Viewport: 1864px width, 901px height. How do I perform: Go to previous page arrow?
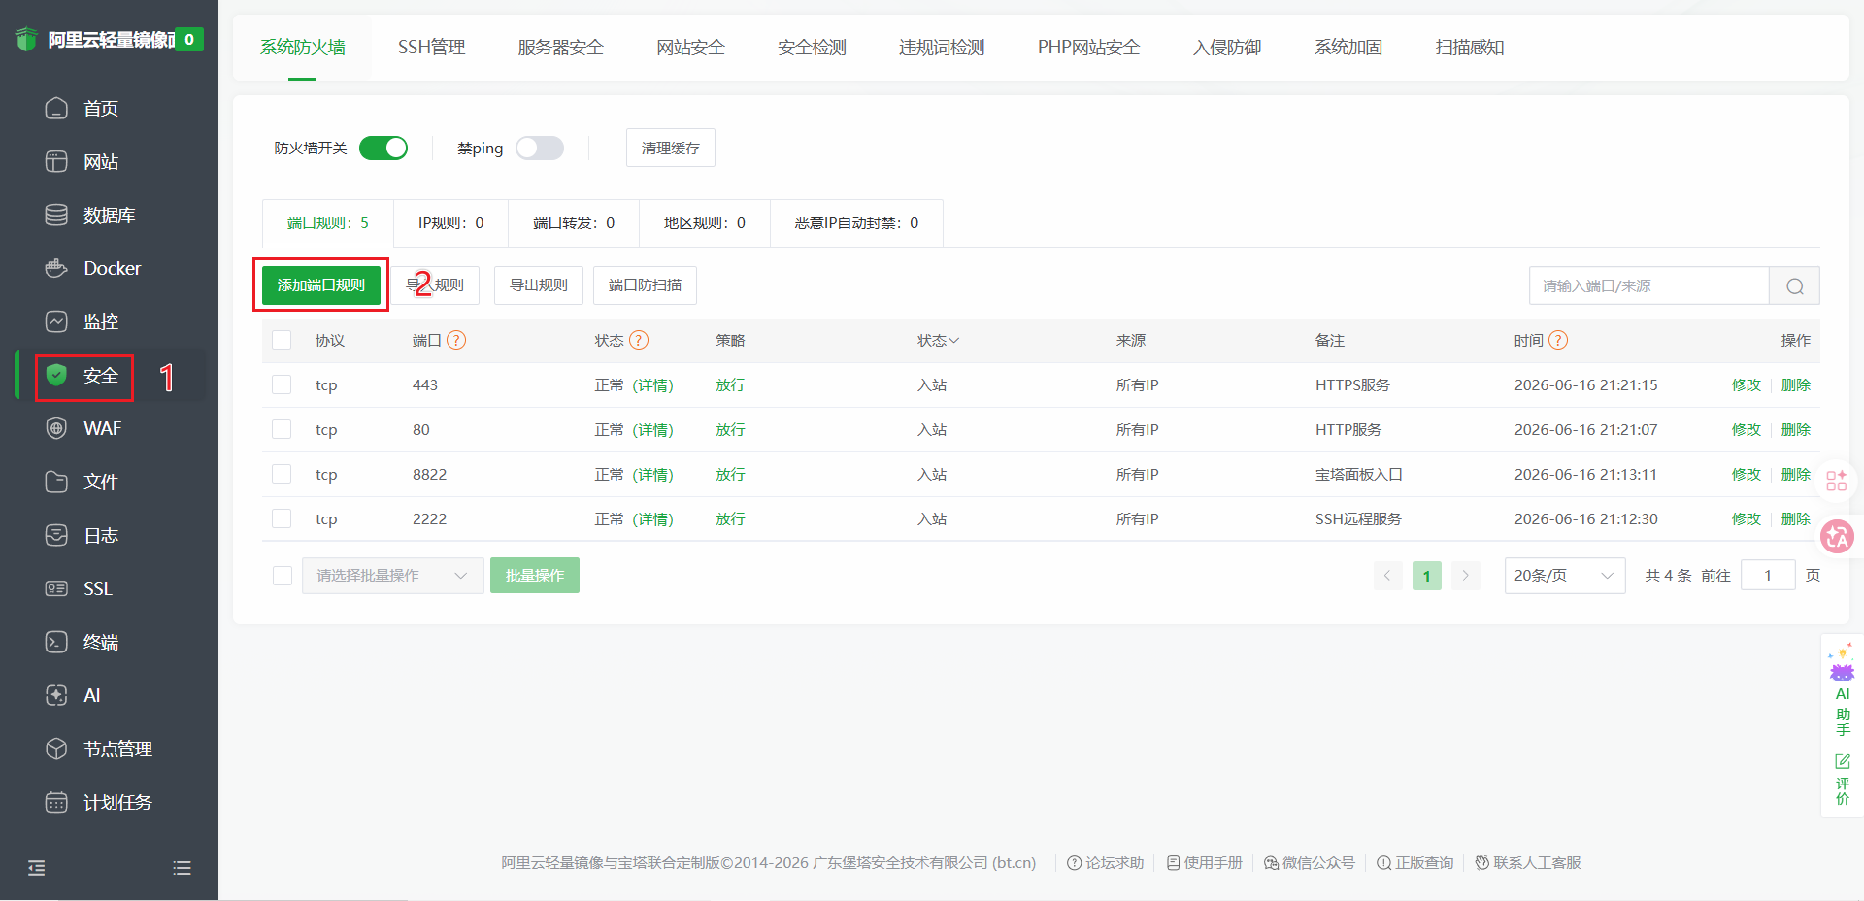pos(1387,576)
